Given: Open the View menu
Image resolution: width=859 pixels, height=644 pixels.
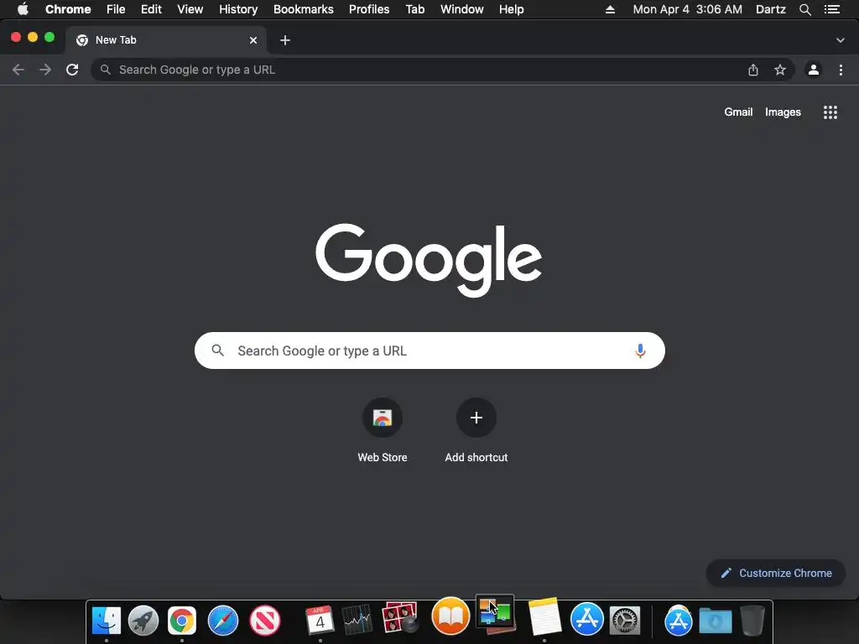Looking at the screenshot, I should 190,9.
